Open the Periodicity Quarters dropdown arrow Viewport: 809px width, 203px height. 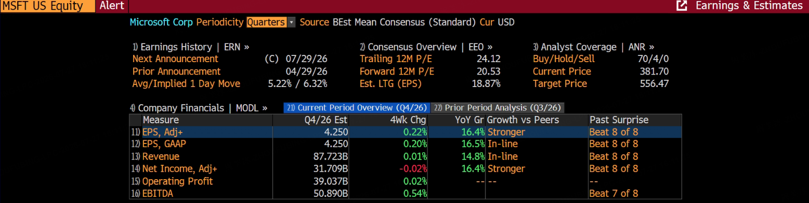click(291, 22)
